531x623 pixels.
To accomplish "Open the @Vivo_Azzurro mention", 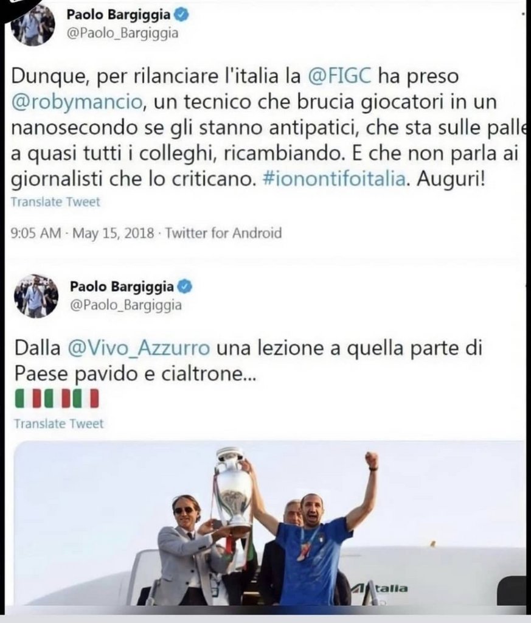I will [139, 348].
